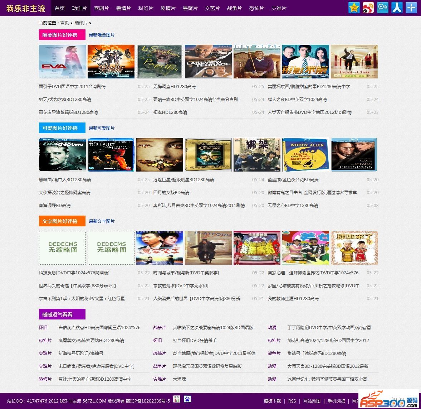The image size is (421, 409).
Task: Click the 可爱图片好评榜 blue heading
Action: [x=62, y=128]
